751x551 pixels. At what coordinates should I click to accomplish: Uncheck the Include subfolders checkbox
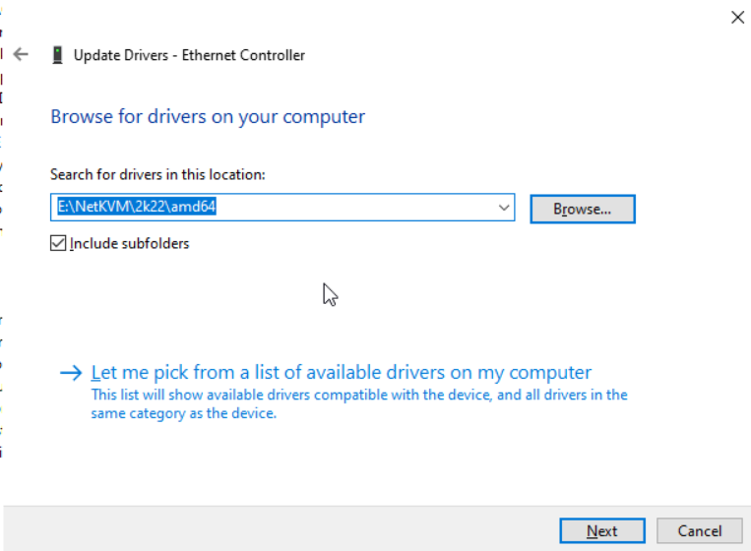point(58,243)
